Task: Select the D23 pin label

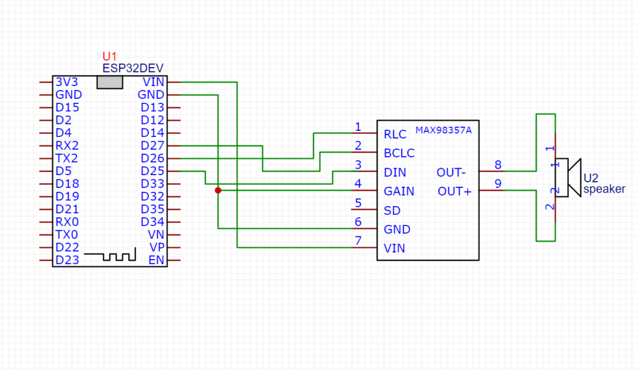Action: 67,260
